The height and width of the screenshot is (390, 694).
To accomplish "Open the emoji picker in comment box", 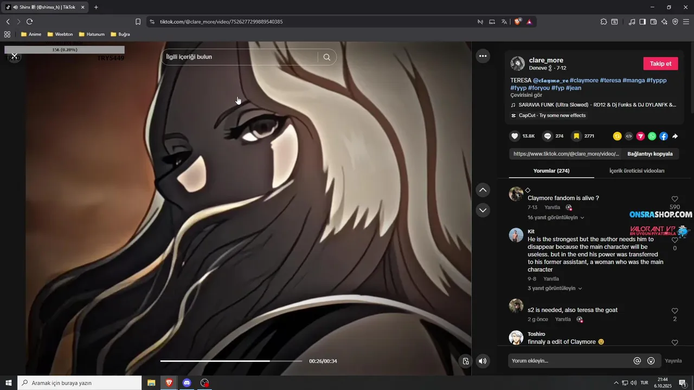I will coord(651,361).
